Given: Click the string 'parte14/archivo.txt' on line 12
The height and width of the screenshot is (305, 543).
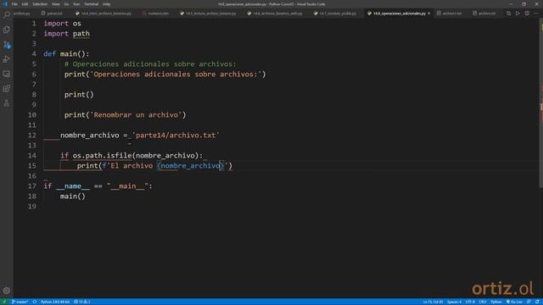Looking at the screenshot, I should (176, 136).
